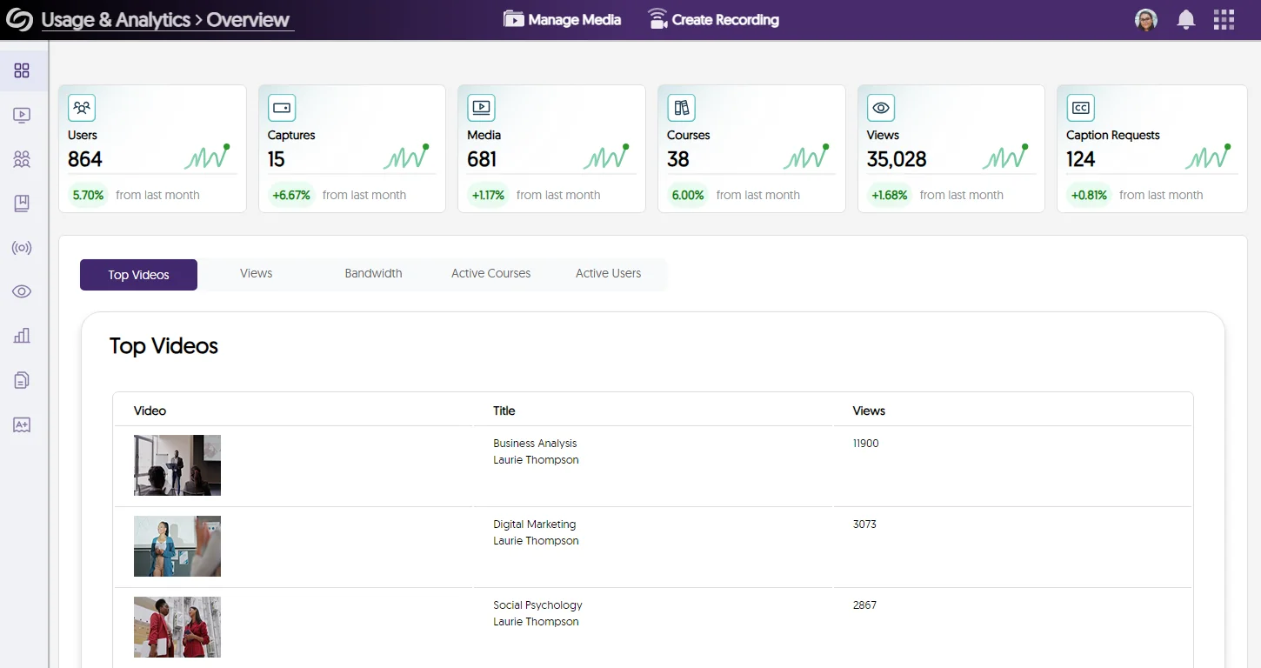
Task: Open the Dashboard grid icon in the sidebar
Action: click(22, 70)
